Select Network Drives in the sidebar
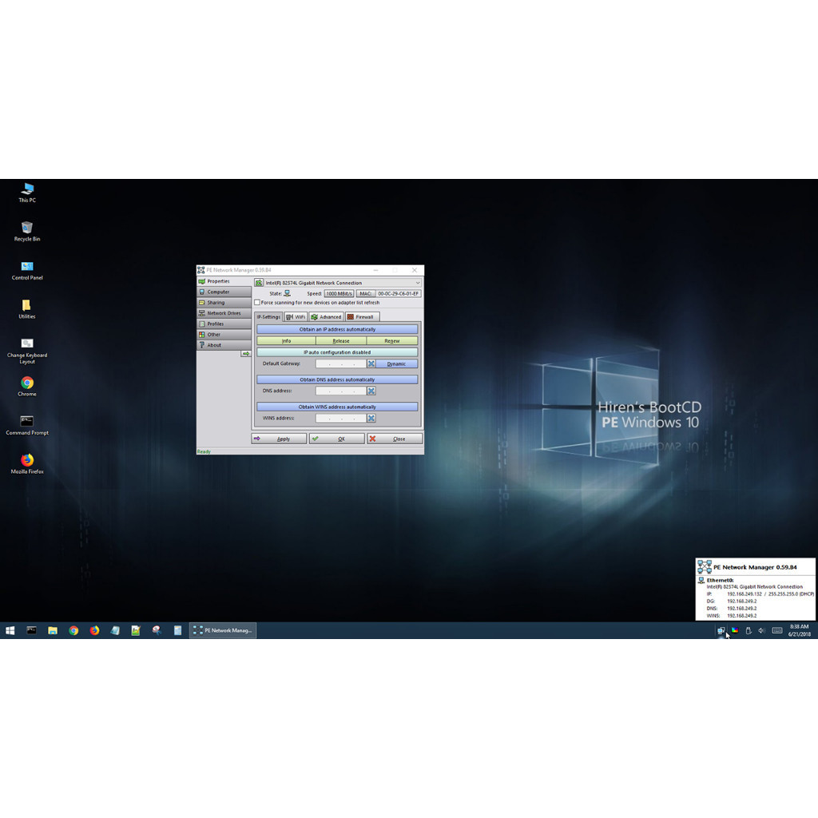This screenshot has height=818, width=818. pos(224,313)
